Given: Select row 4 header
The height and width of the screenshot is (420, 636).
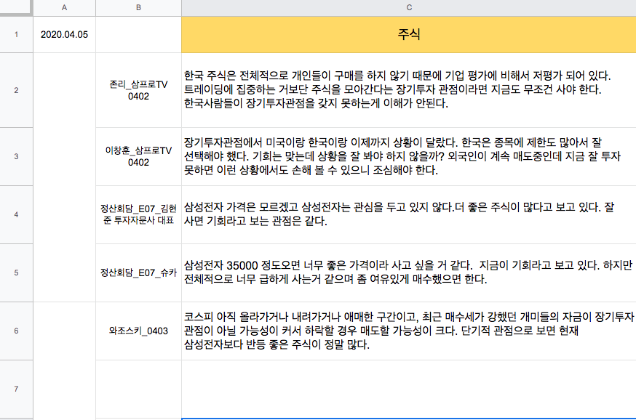Looking at the screenshot, I should click(16, 214).
